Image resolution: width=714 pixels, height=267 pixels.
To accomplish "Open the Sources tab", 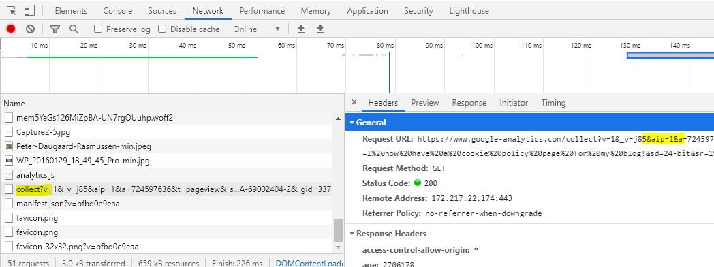I will (x=162, y=11).
